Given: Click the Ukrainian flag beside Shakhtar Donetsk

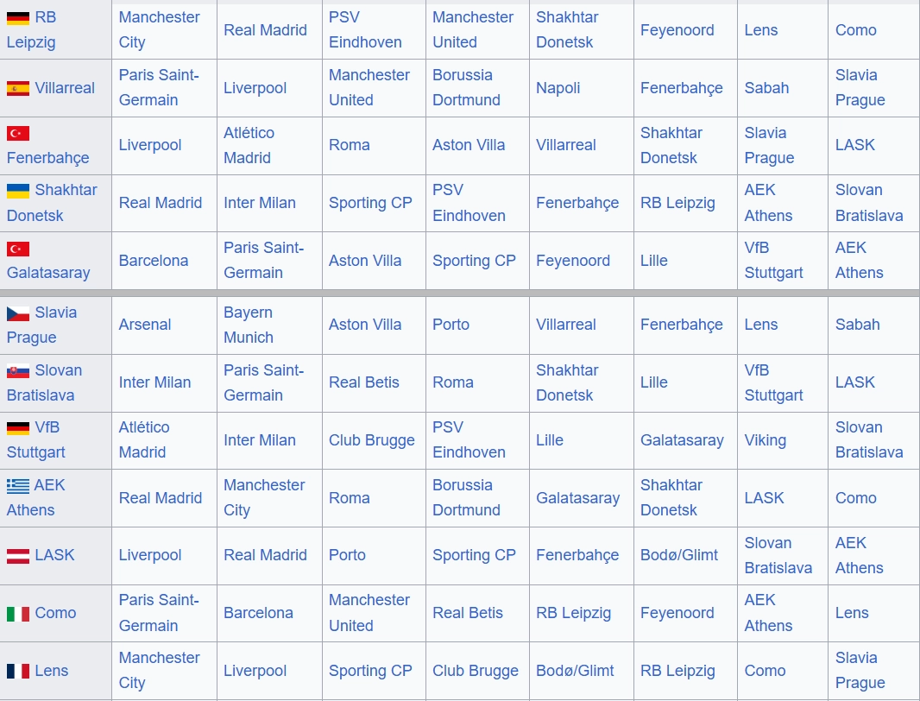Looking at the screenshot, I should point(18,190).
